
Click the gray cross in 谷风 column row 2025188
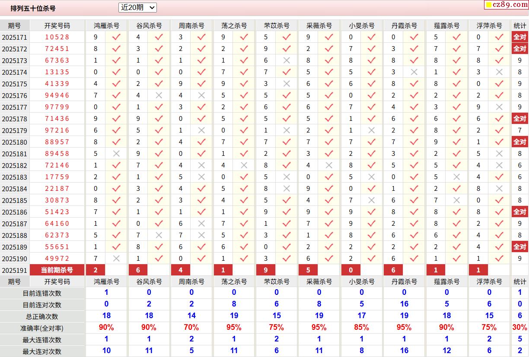click(159, 235)
